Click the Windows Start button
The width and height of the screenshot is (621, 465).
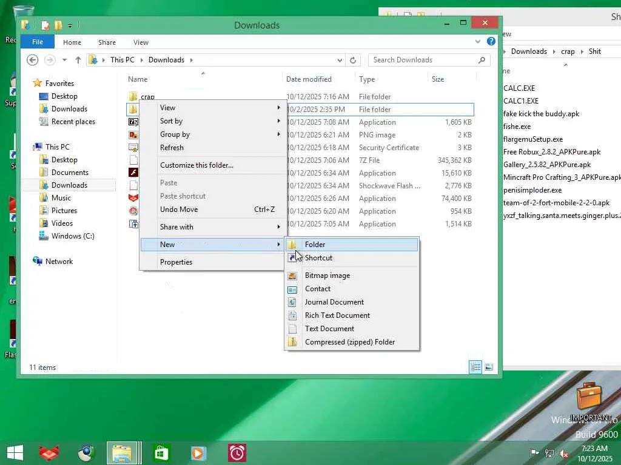[15, 453]
